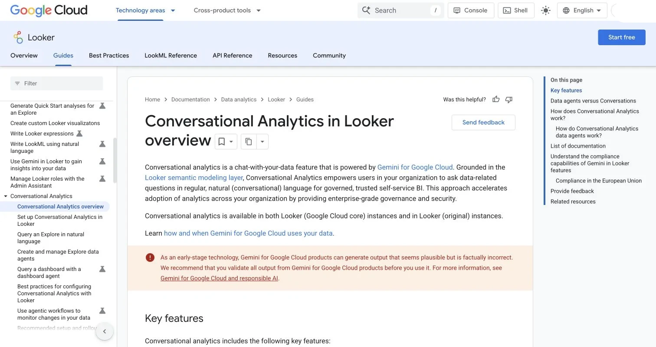Open Gemini for Google Cloud and responsible AI link

[219, 278]
